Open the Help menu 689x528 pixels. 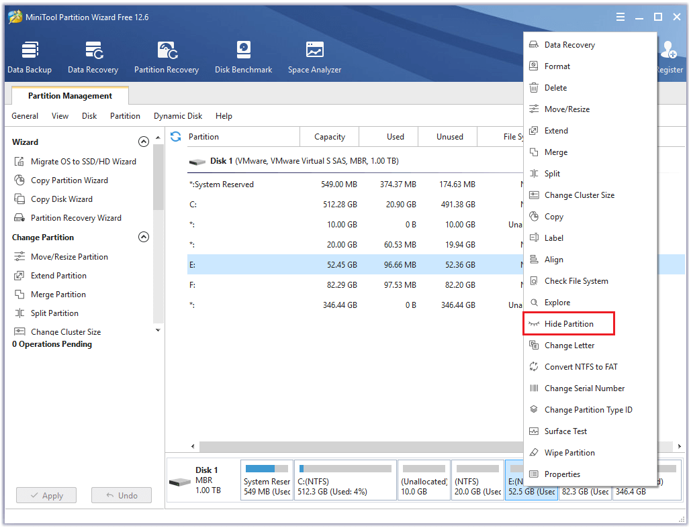[x=224, y=116]
